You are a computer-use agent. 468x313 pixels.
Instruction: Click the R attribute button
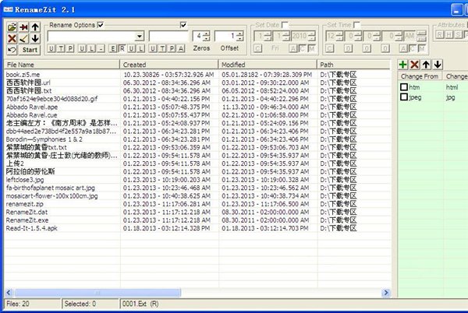(x=439, y=35)
